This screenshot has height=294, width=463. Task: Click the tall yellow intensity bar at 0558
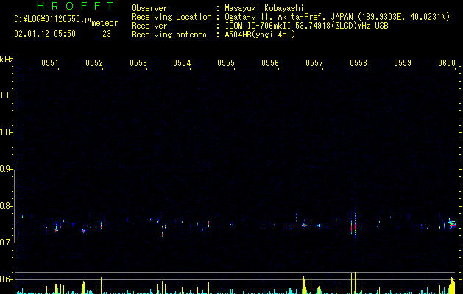[x=356, y=283]
